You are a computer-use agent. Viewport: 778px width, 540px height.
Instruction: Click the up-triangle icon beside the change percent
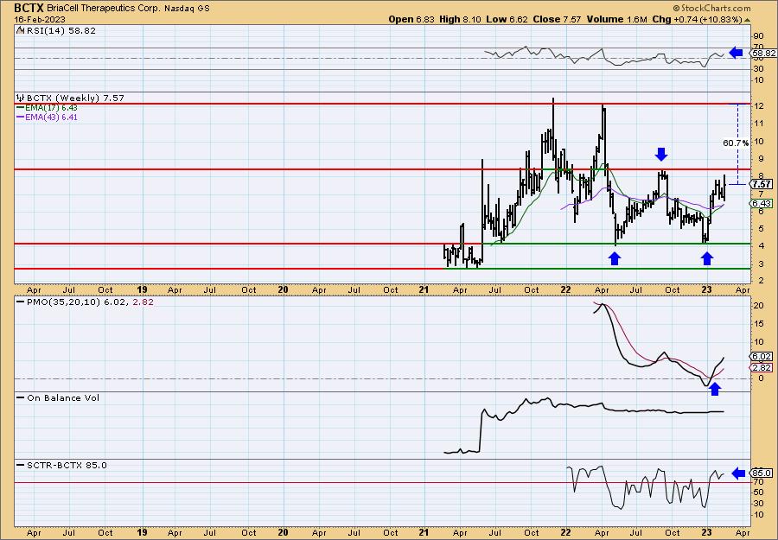(747, 20)
